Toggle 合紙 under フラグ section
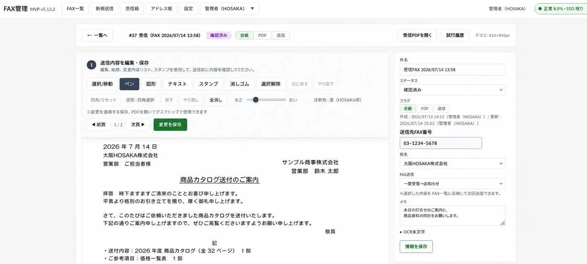This screenshot has height=264, width=587. [408, 109]
